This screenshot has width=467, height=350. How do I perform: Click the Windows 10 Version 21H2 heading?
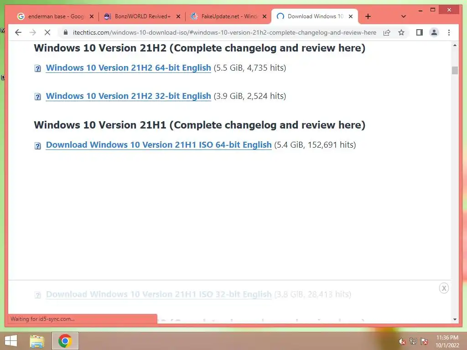point(200,48)
